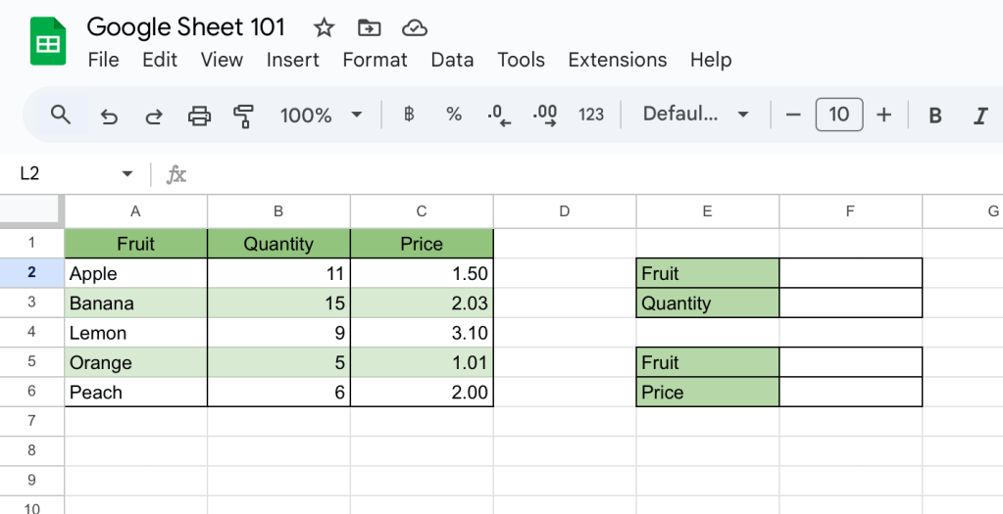Image resolution: width=1003 pixels, height=514 pixels.
Task: Check the cloud save status icon
Action: 415,27
